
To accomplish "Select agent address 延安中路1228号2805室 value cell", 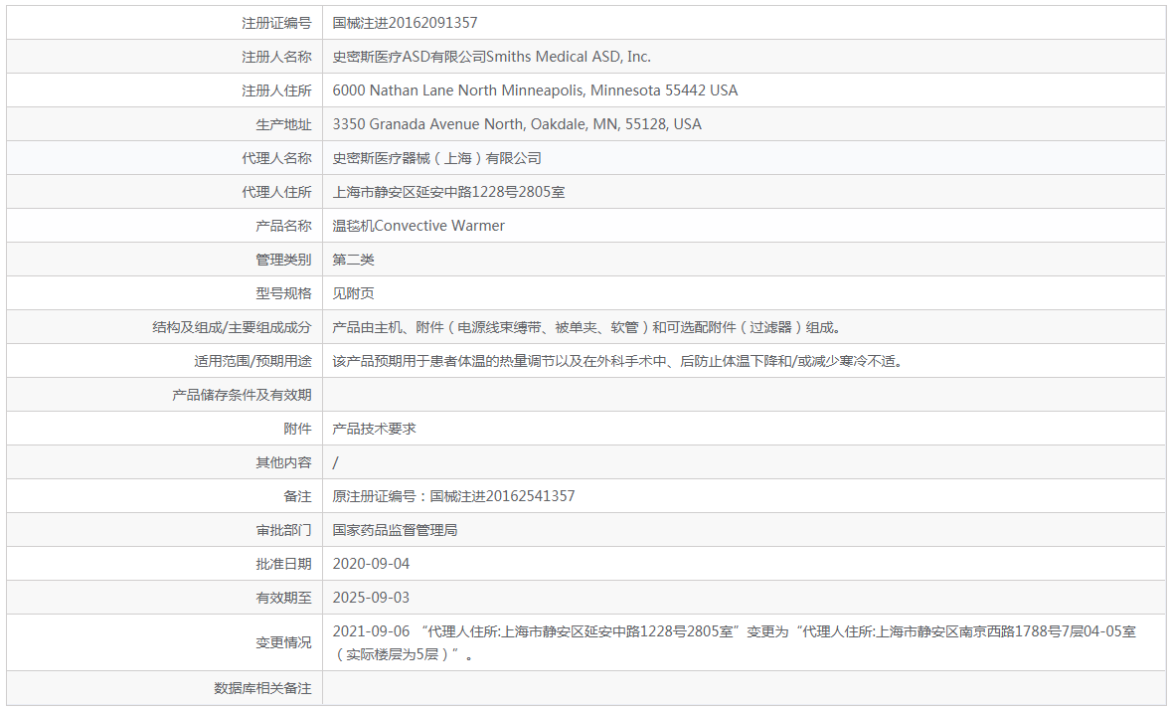I will tap(448, 192).
